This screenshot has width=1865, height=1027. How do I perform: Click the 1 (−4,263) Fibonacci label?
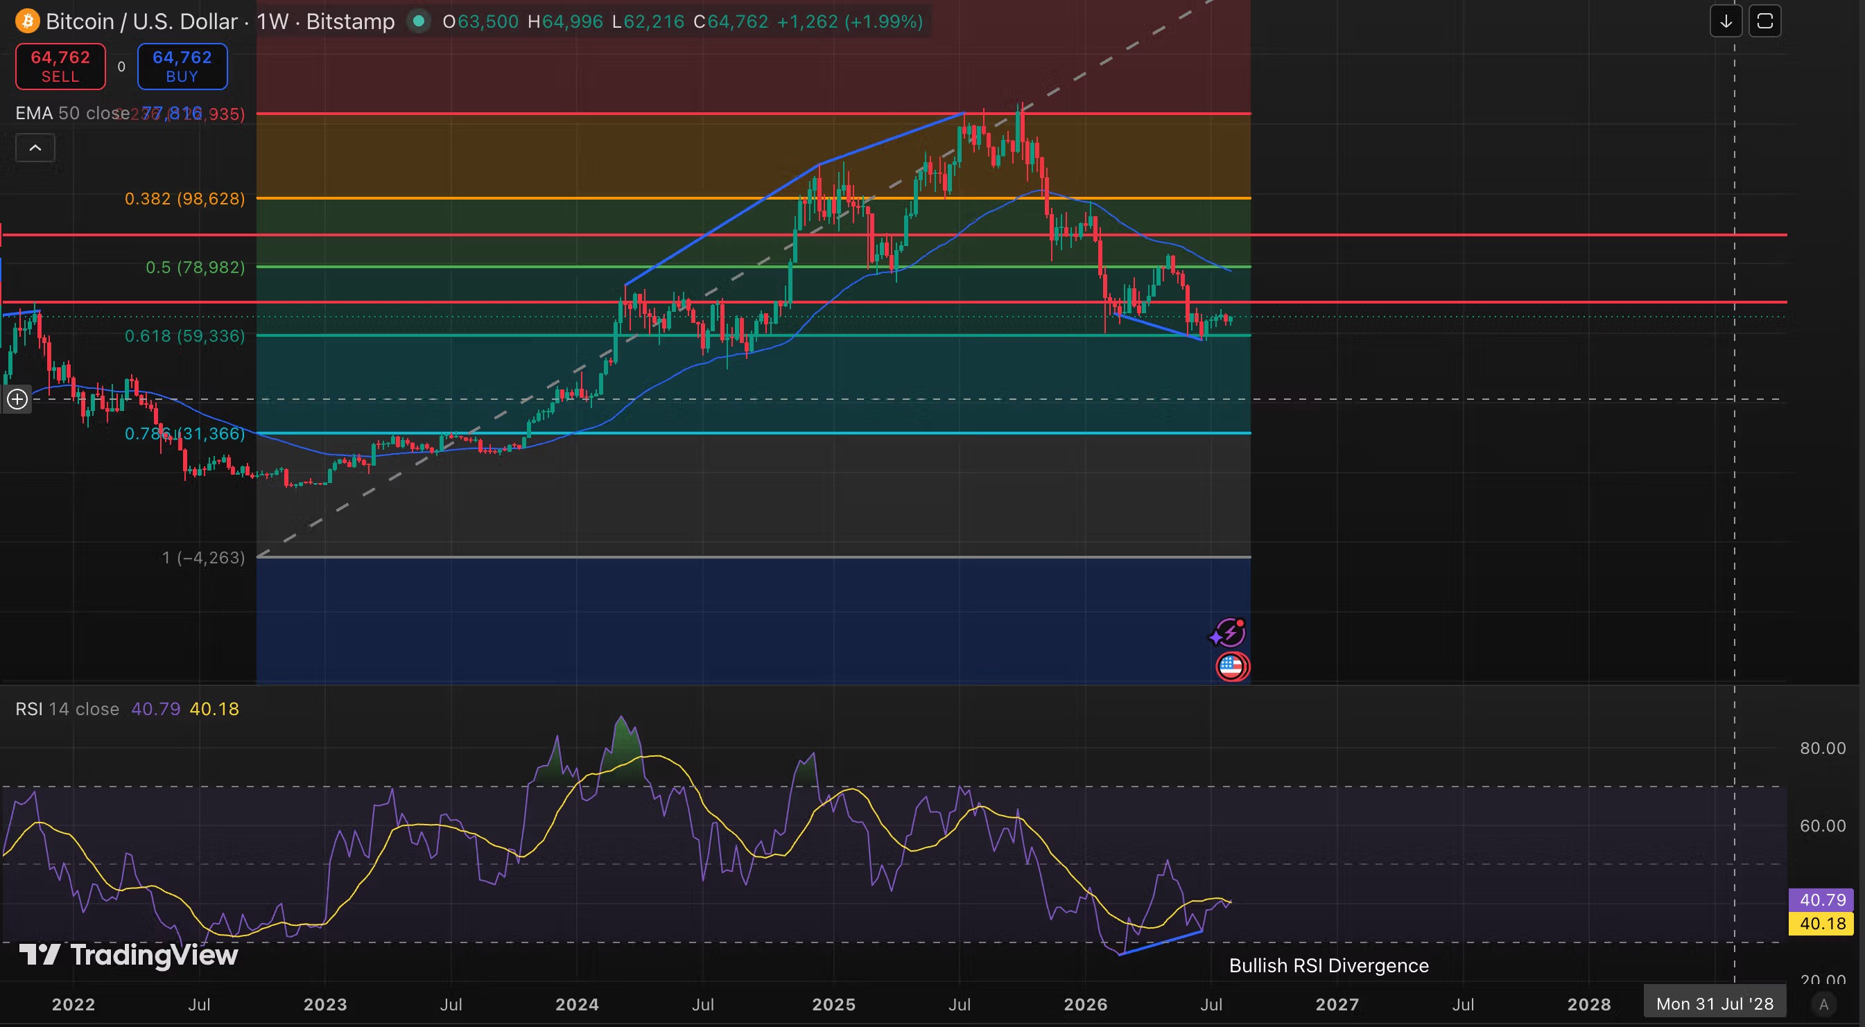click(x=203, y=557)
